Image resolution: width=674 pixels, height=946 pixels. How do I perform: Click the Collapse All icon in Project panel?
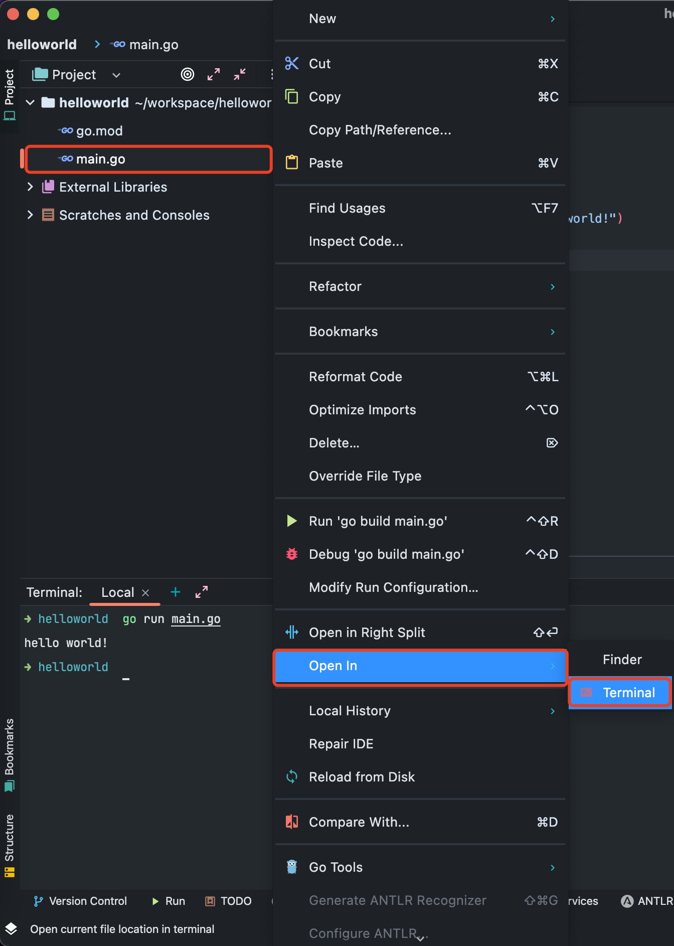coord(240,74)
